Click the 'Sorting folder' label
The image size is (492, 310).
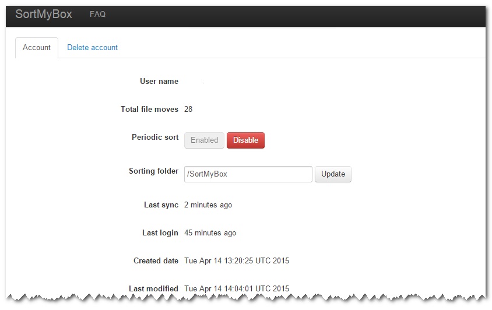153,171
